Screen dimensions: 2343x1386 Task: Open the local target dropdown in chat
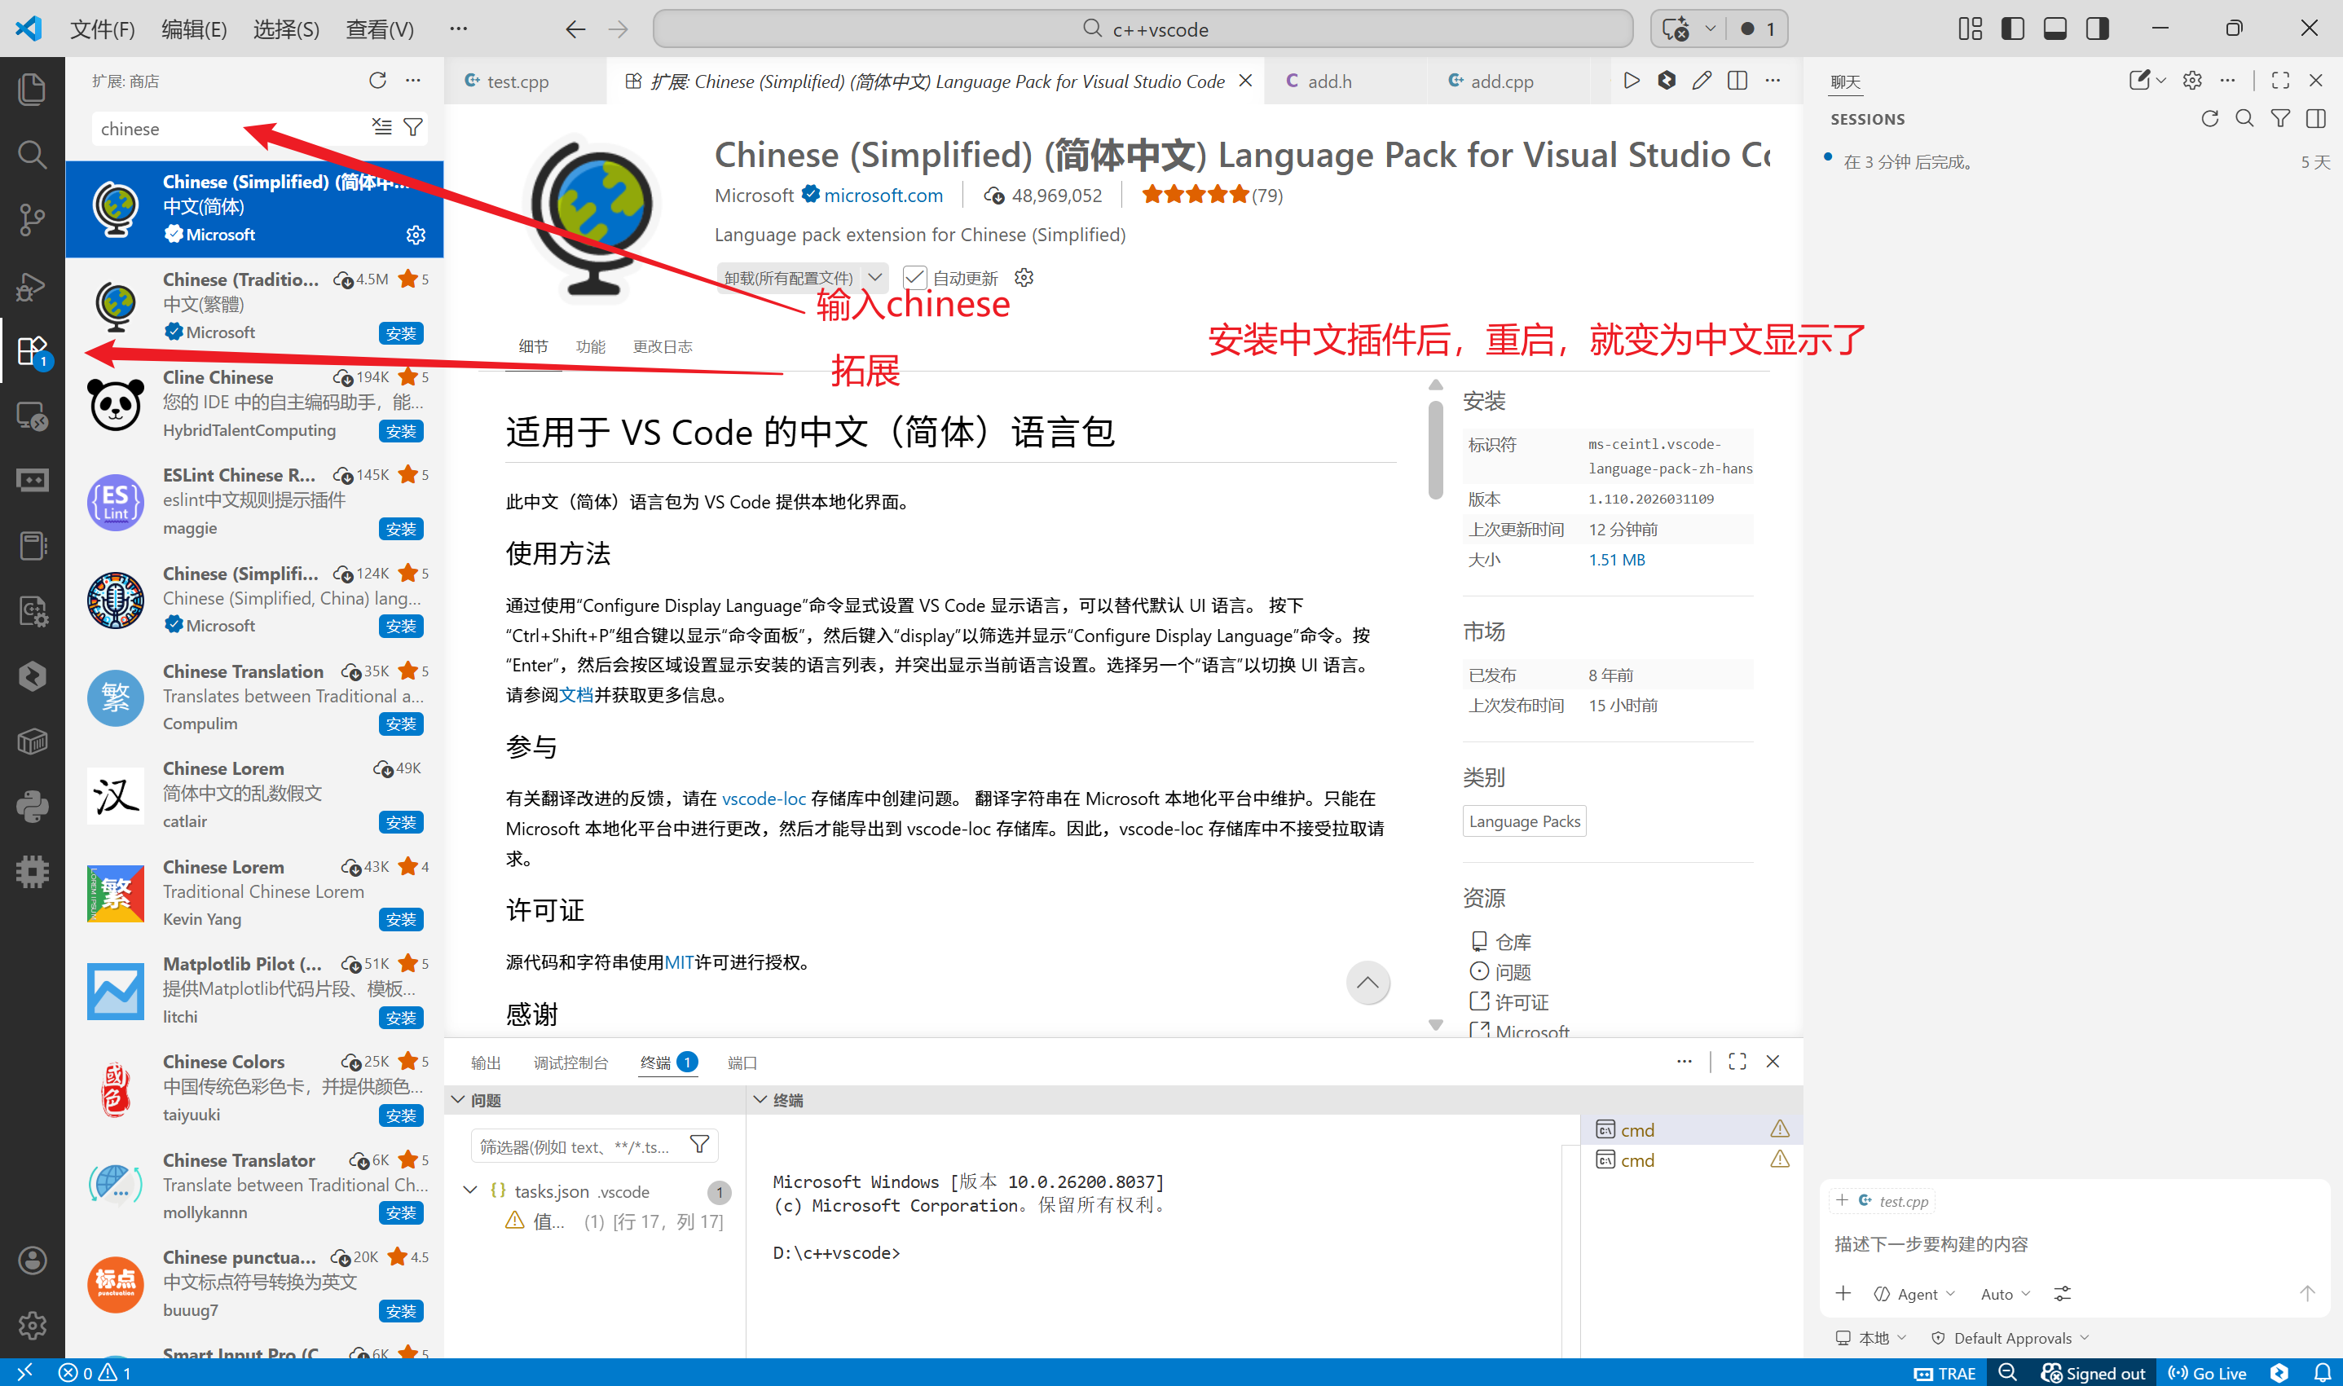(x=1871, y=1337)
